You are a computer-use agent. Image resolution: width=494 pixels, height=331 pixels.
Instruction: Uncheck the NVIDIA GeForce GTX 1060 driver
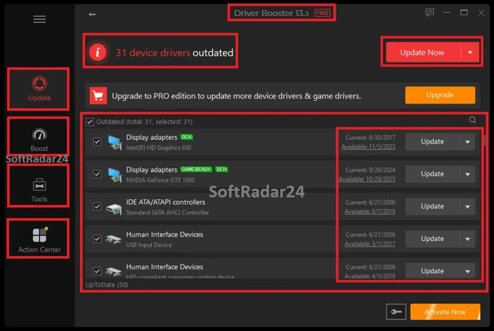(97, 174)
